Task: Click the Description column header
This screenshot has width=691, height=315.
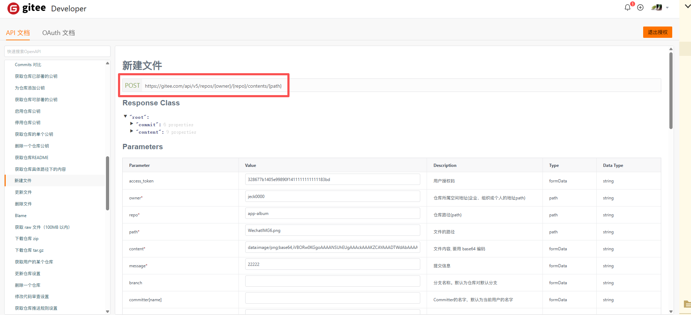Action: tap(445, 165)
